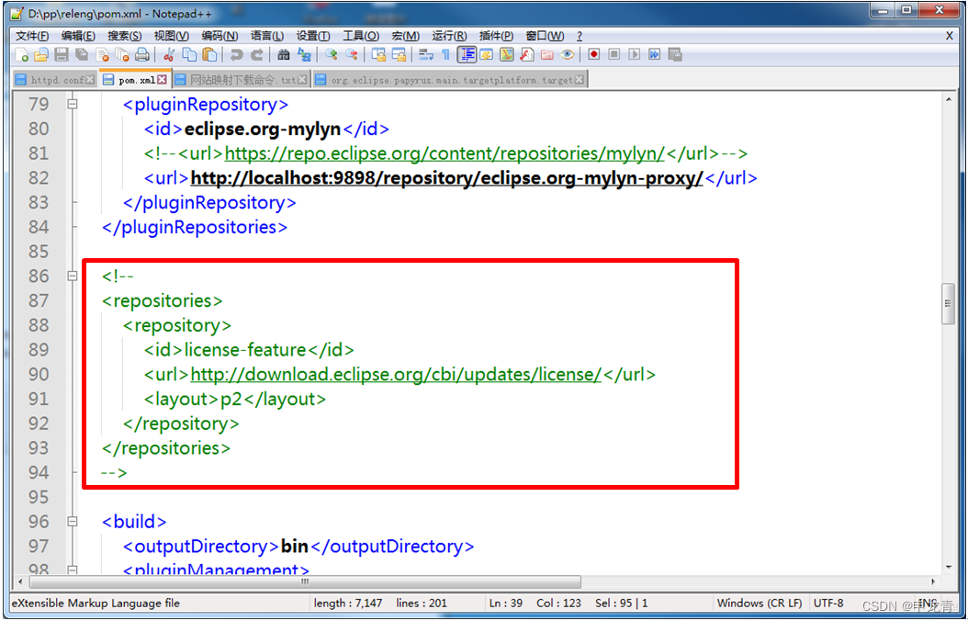Click the localhost mylyn-proxy URL on line 82

pyautogui.click(x=432, y=177)
